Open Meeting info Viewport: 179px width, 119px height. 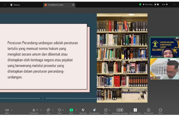point(148,110)
